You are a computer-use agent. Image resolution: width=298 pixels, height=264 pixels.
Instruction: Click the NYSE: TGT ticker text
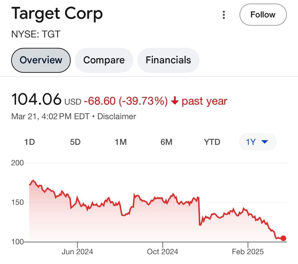[x=36, y=34]
